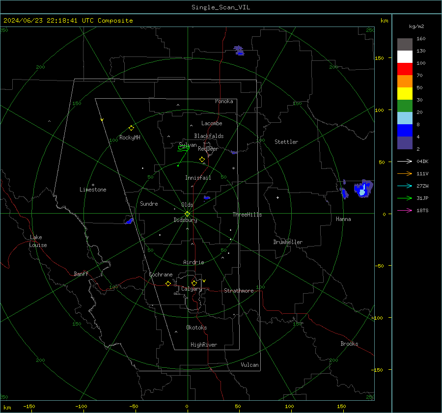Click the Drumheller city label

288,242
